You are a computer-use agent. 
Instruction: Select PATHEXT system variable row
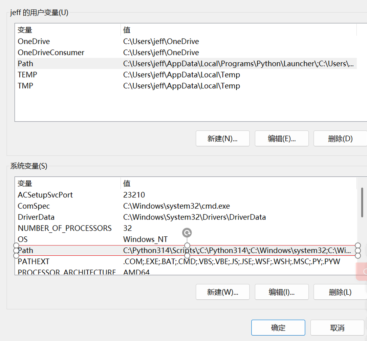187,261
